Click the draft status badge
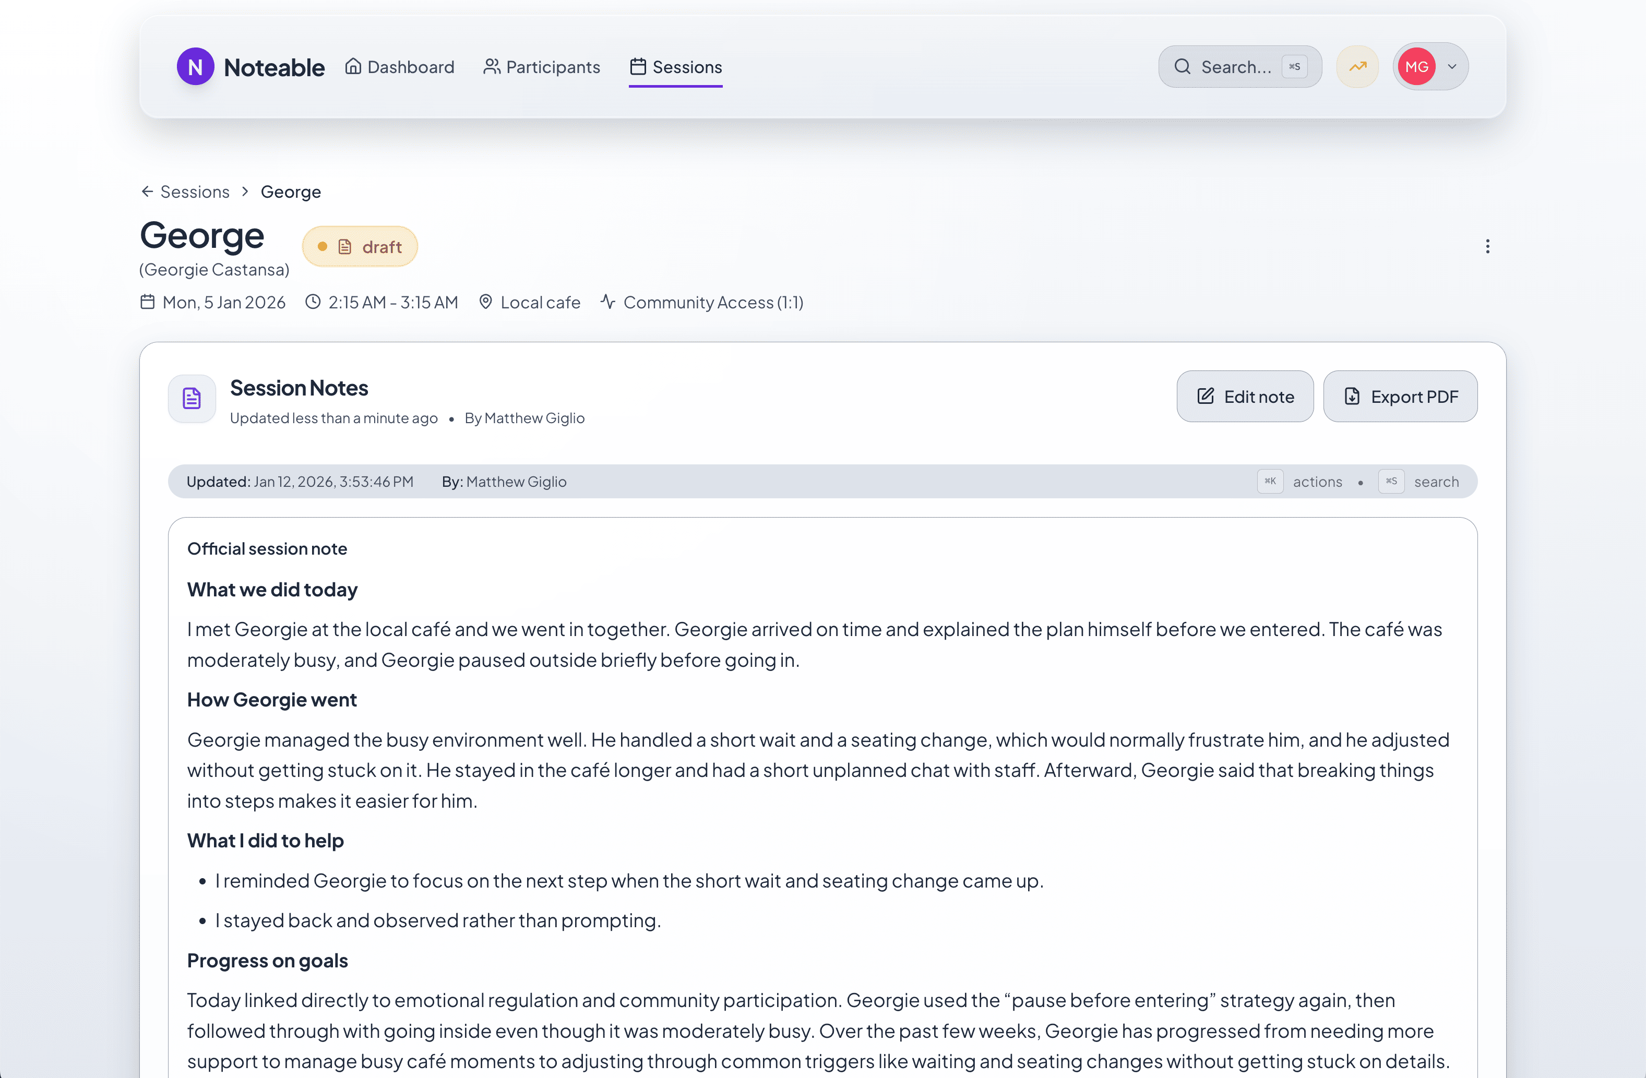Image resolution: width=1646 pixels, height=1078 pixels. 360,247
